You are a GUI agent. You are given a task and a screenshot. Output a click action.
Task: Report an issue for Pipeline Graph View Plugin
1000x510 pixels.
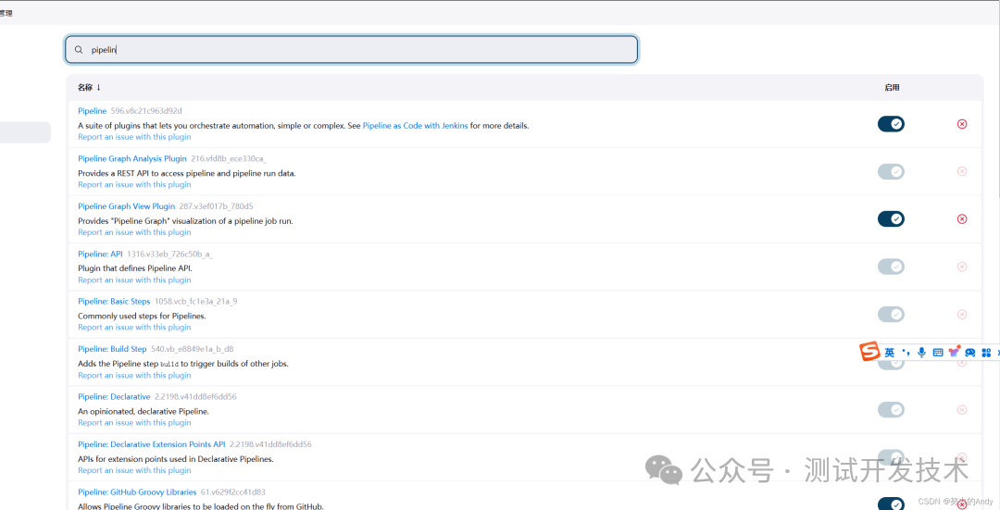134,232
